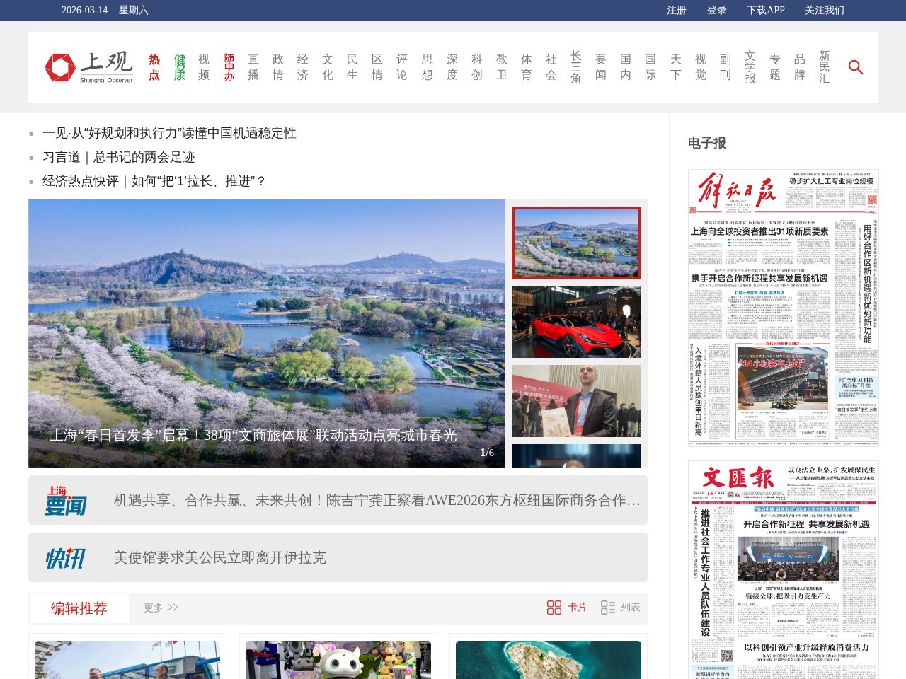Expand 更多 to see more recommendations
906x679 pixels.
click(159, 607)
